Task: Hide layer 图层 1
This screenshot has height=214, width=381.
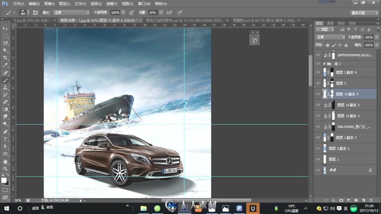Action: pos(318,159)
